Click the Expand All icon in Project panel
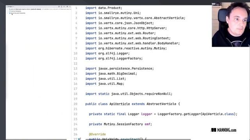Viewport: 250px width, 140px height. click(61, 7)
